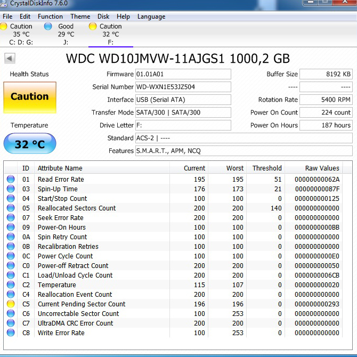Click the Attribute Name column header

(102, 168)
